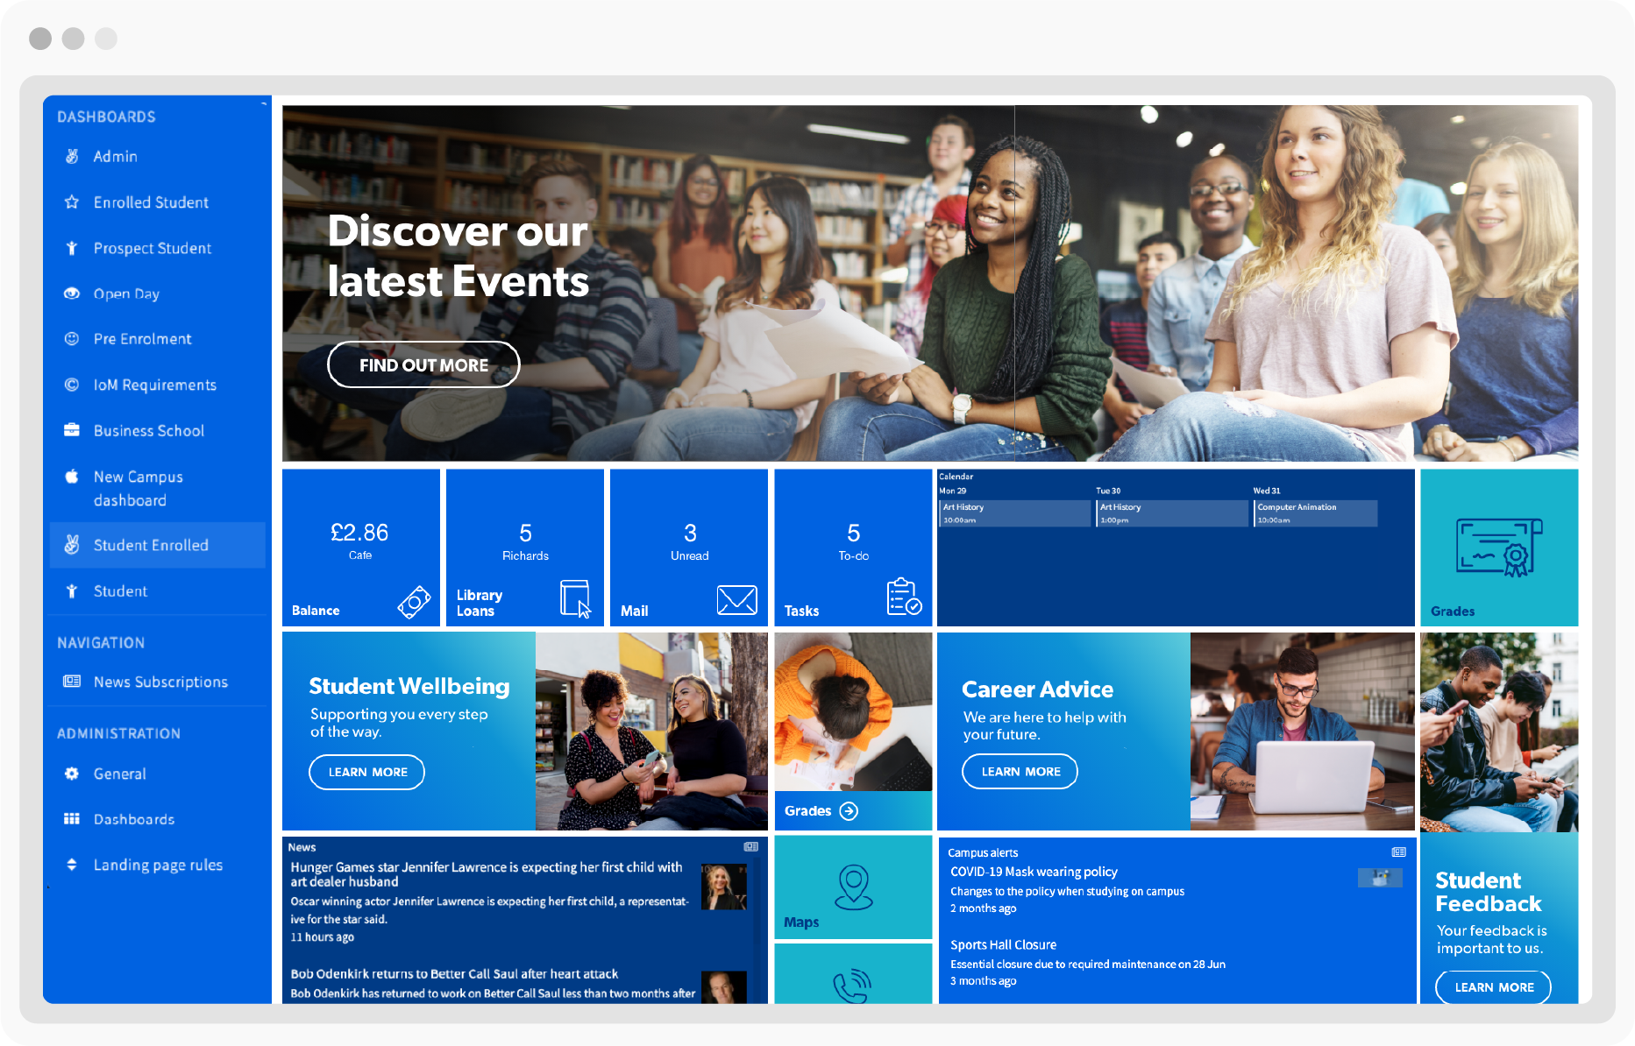Select the Computer Animation calendar event
This screenshot has width=1635, height=1046.
coord(1316,513)
